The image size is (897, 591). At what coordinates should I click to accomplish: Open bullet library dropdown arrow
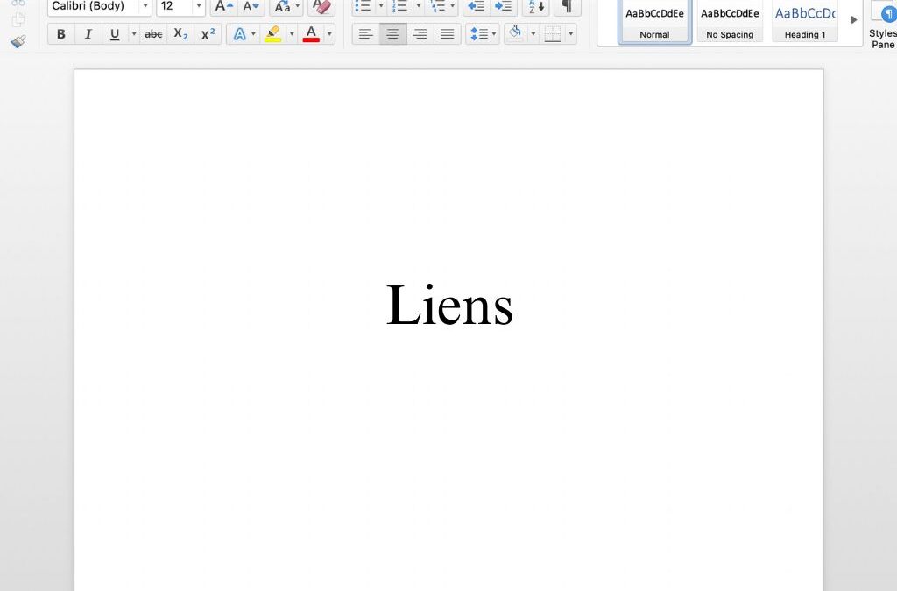[381, 6]
